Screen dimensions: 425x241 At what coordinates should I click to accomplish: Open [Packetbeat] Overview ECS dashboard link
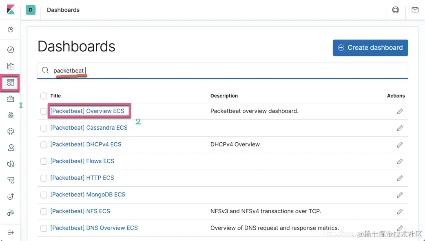87,111
